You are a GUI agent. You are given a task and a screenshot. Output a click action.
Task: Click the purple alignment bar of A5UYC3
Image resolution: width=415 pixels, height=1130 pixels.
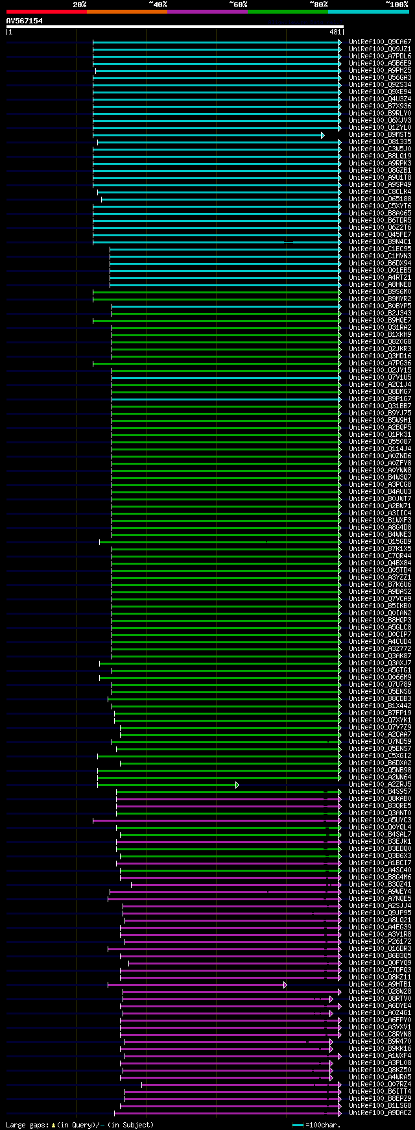pyautogui.click(x=217, y=820)
